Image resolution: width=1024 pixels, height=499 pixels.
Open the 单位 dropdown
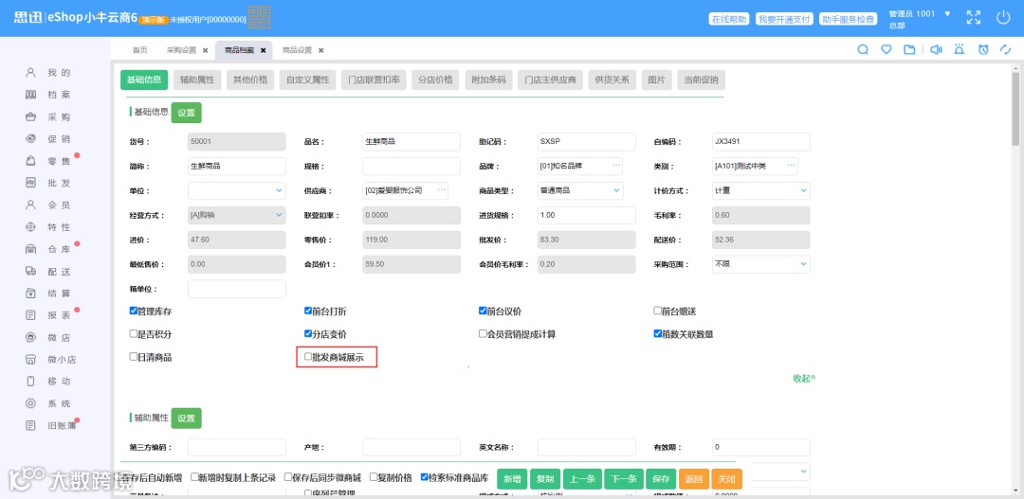click(236, 190)
